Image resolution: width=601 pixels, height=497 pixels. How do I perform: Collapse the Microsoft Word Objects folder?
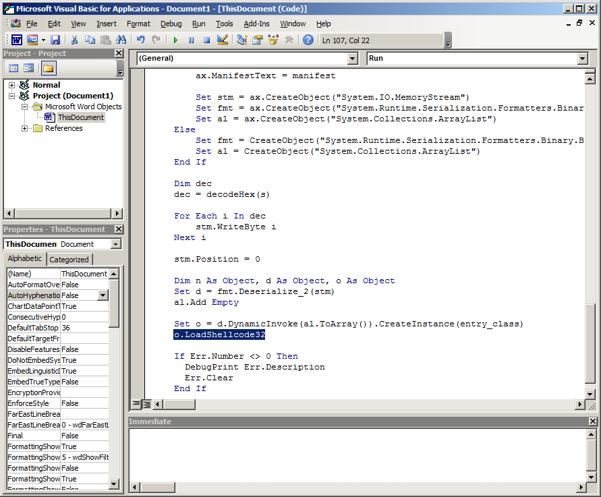tap(24, 107)
